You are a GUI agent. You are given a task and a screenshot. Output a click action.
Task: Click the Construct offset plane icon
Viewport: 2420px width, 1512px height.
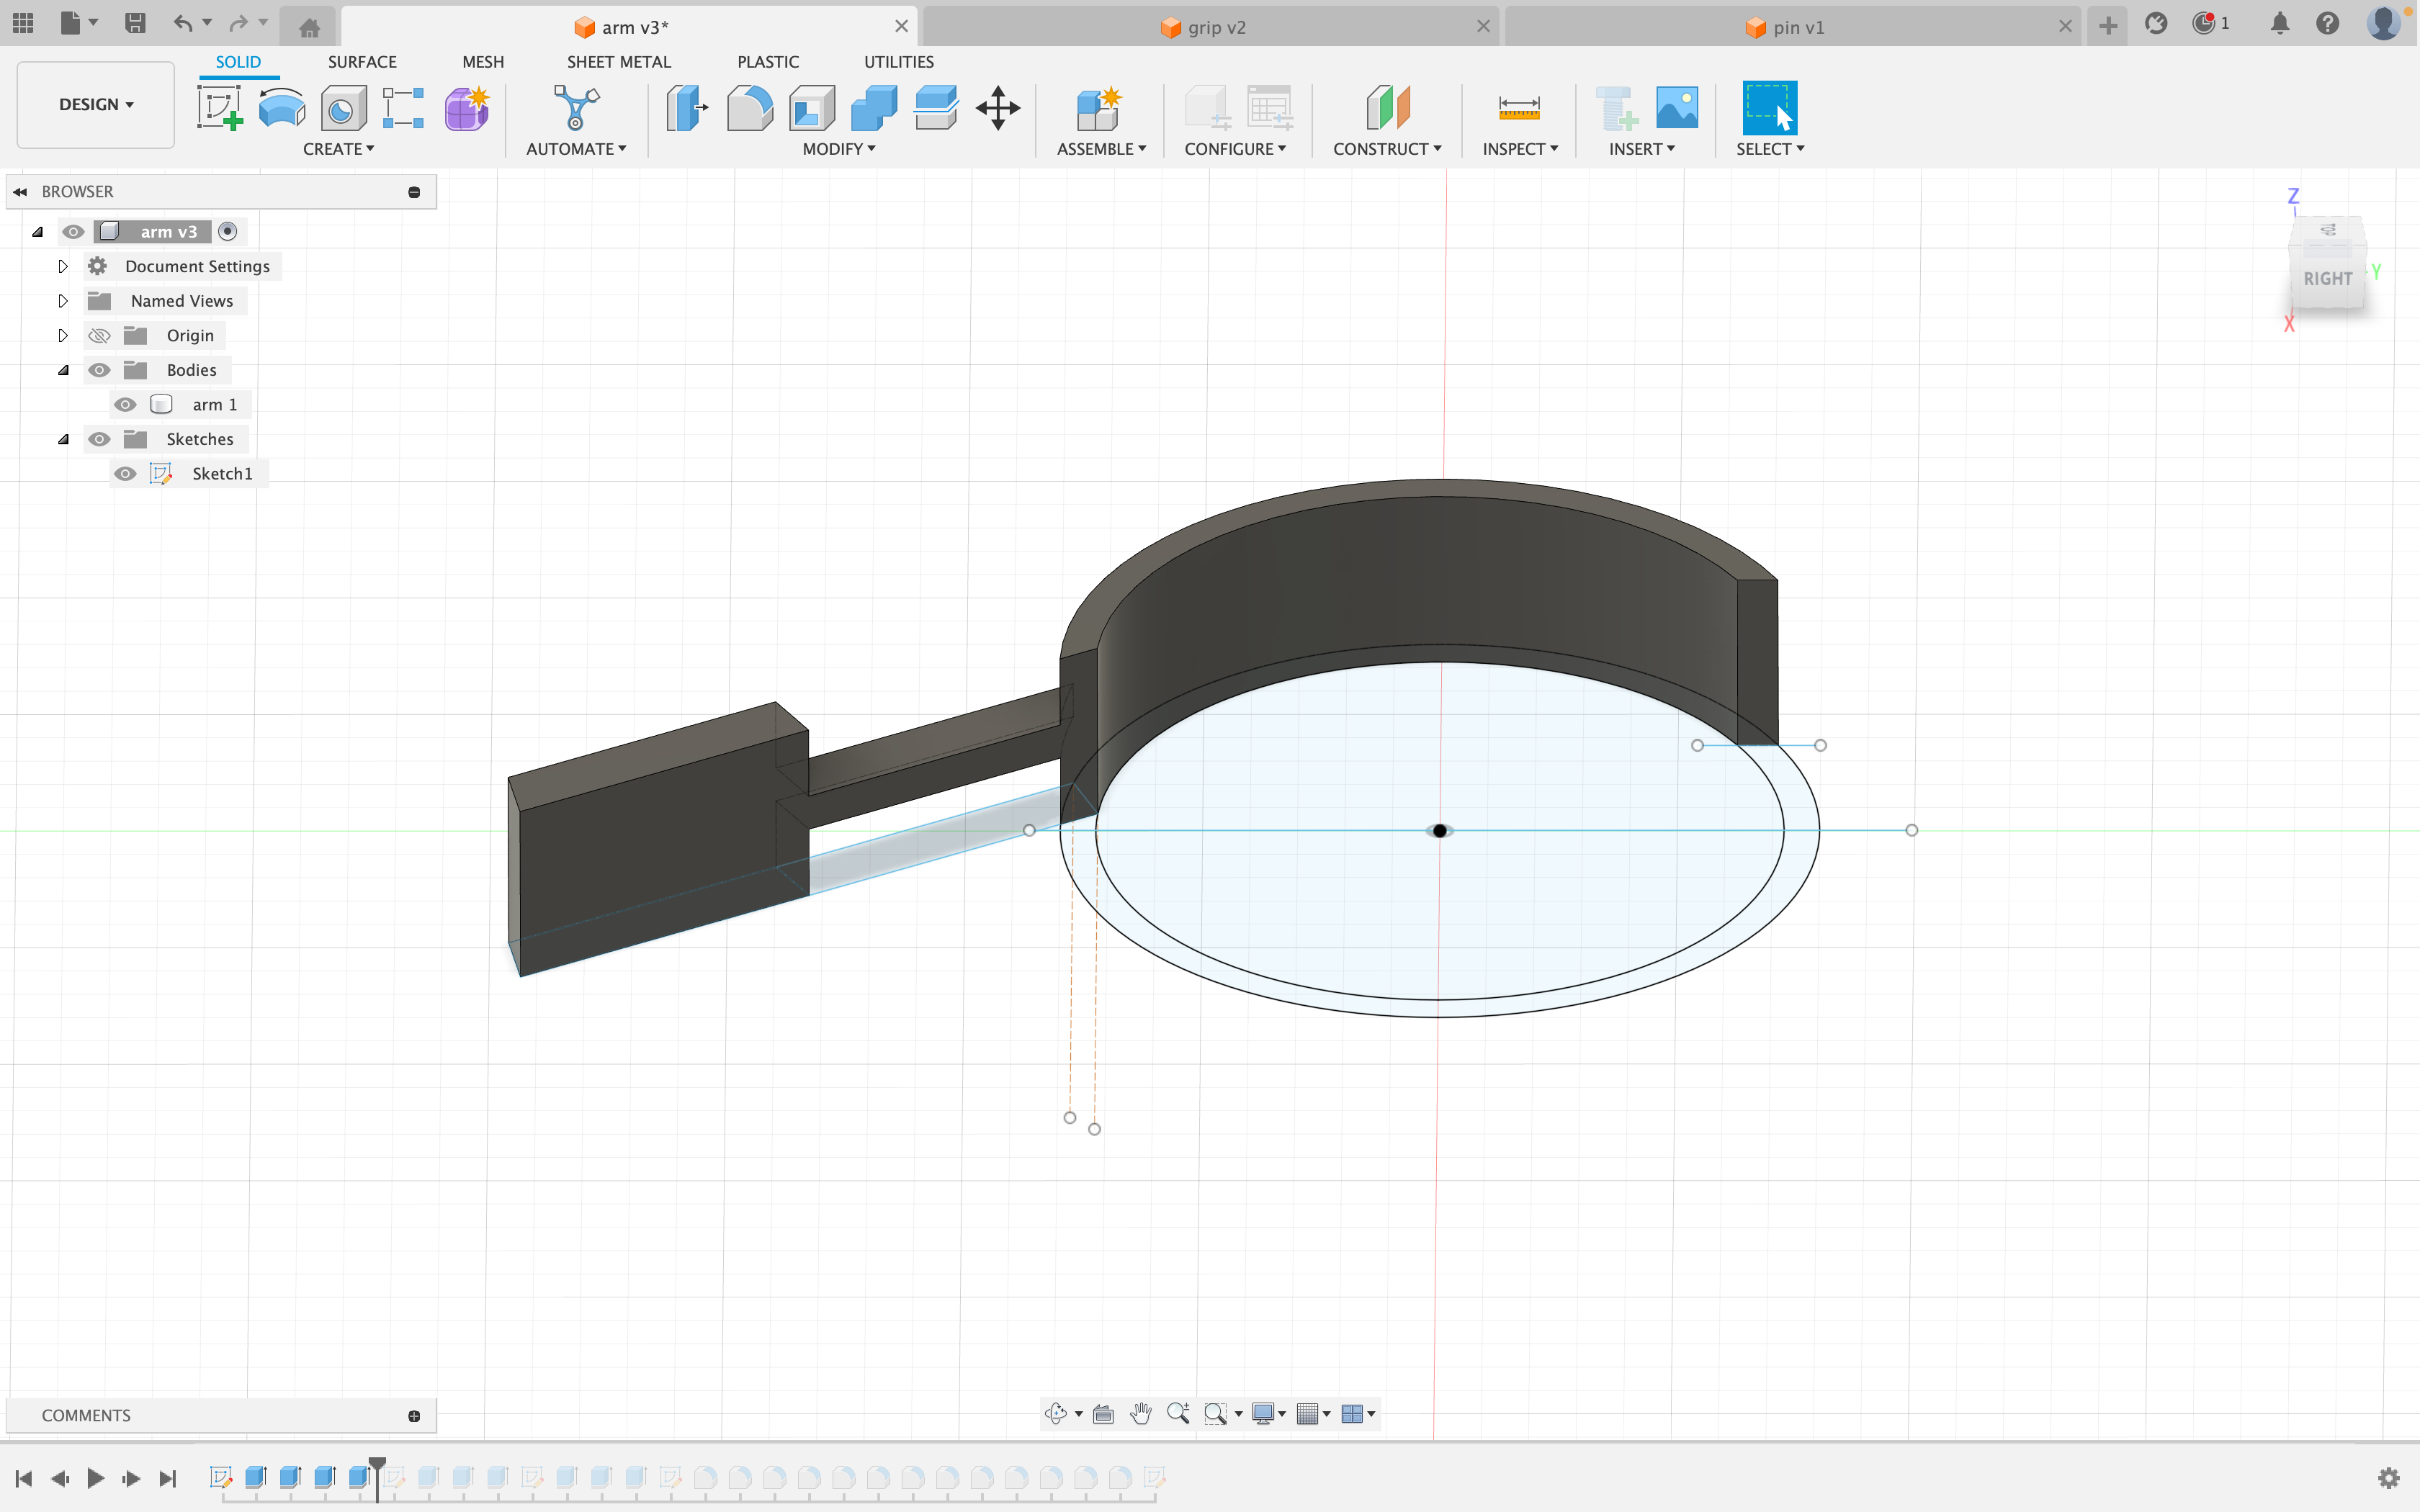click(x=1388, y=107)
